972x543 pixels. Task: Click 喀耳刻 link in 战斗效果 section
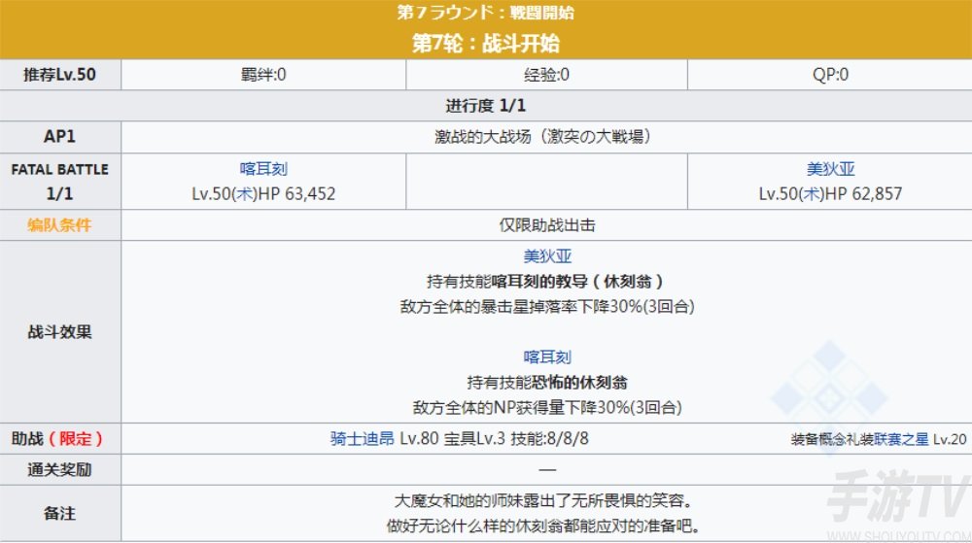[546, 357]
